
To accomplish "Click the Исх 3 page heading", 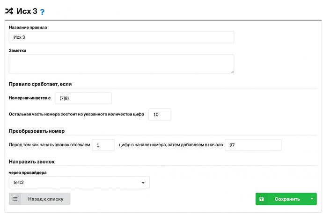I will pyautogui.click(x=27, y=11).
